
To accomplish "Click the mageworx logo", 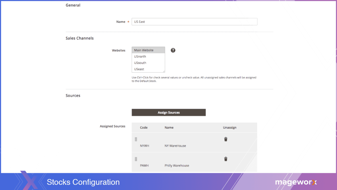I will tap(296, 182).
